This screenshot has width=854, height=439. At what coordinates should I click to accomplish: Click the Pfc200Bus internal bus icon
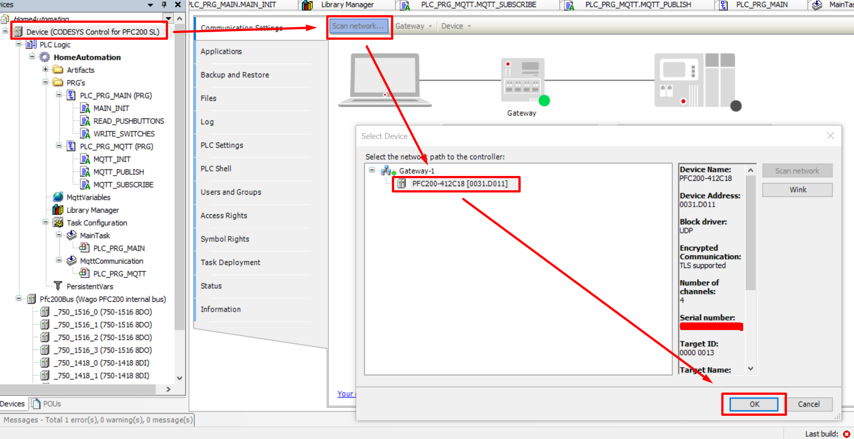[x=31, y=299]
